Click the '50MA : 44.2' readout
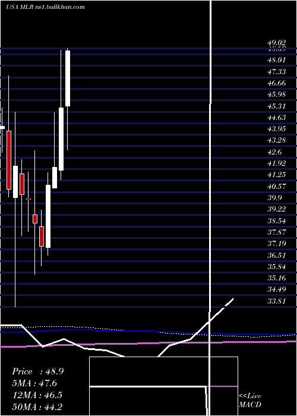Viewport: 297px width, 416px height. pos(37,406)
